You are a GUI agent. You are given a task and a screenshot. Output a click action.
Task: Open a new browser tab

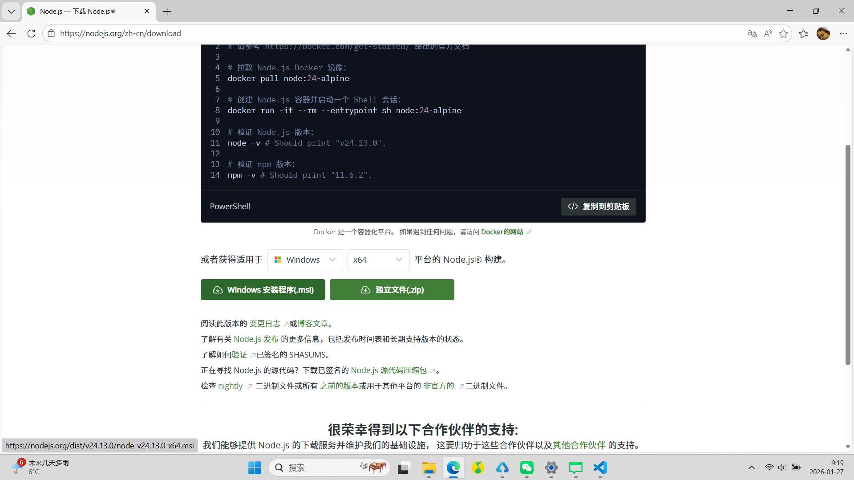click(167, 12)
